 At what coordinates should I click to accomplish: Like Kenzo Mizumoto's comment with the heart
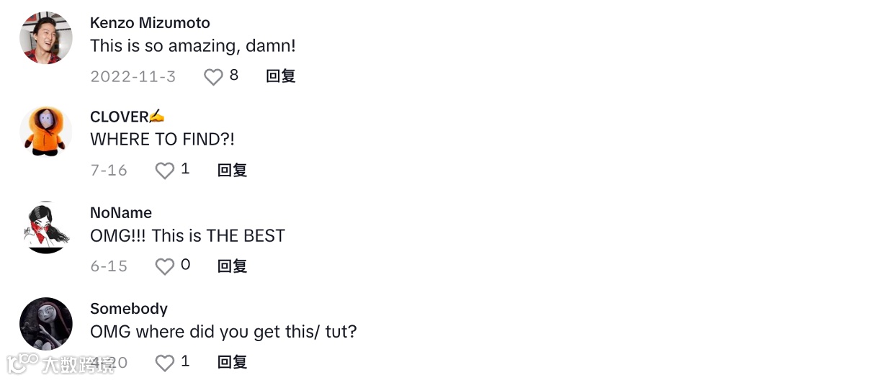213,76
